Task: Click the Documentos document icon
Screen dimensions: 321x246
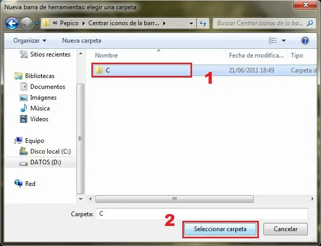Action: (24, 86)
